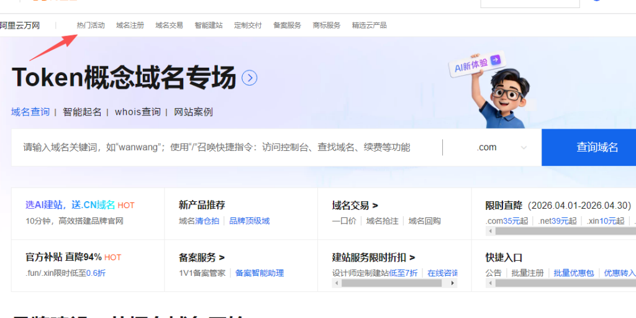Switch to the whois查询 tab

137,112
